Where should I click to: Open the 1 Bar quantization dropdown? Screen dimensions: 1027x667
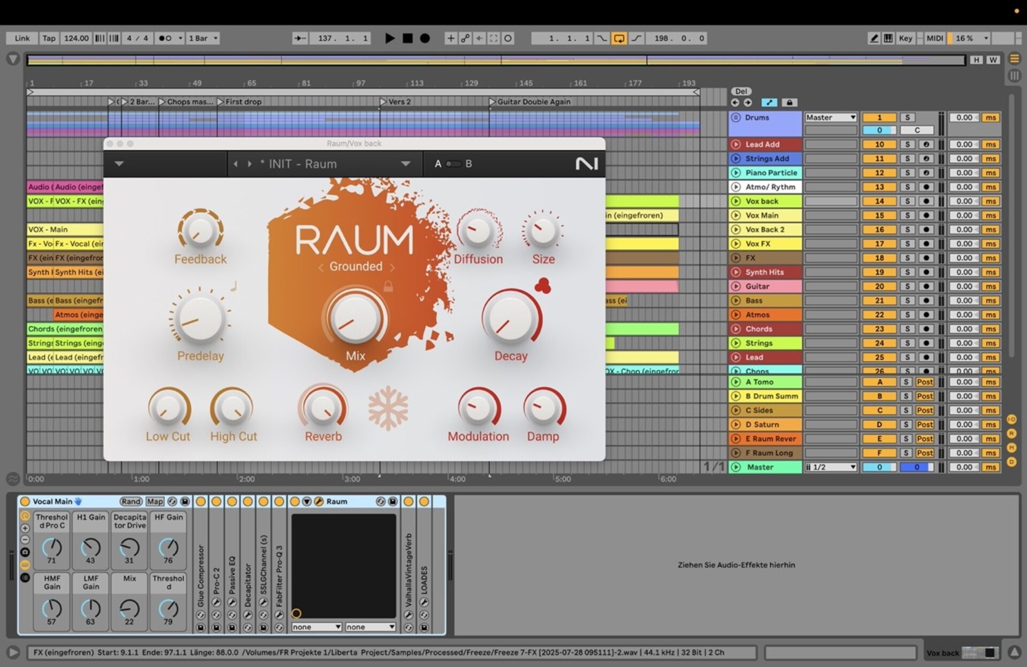pos(203,38)
